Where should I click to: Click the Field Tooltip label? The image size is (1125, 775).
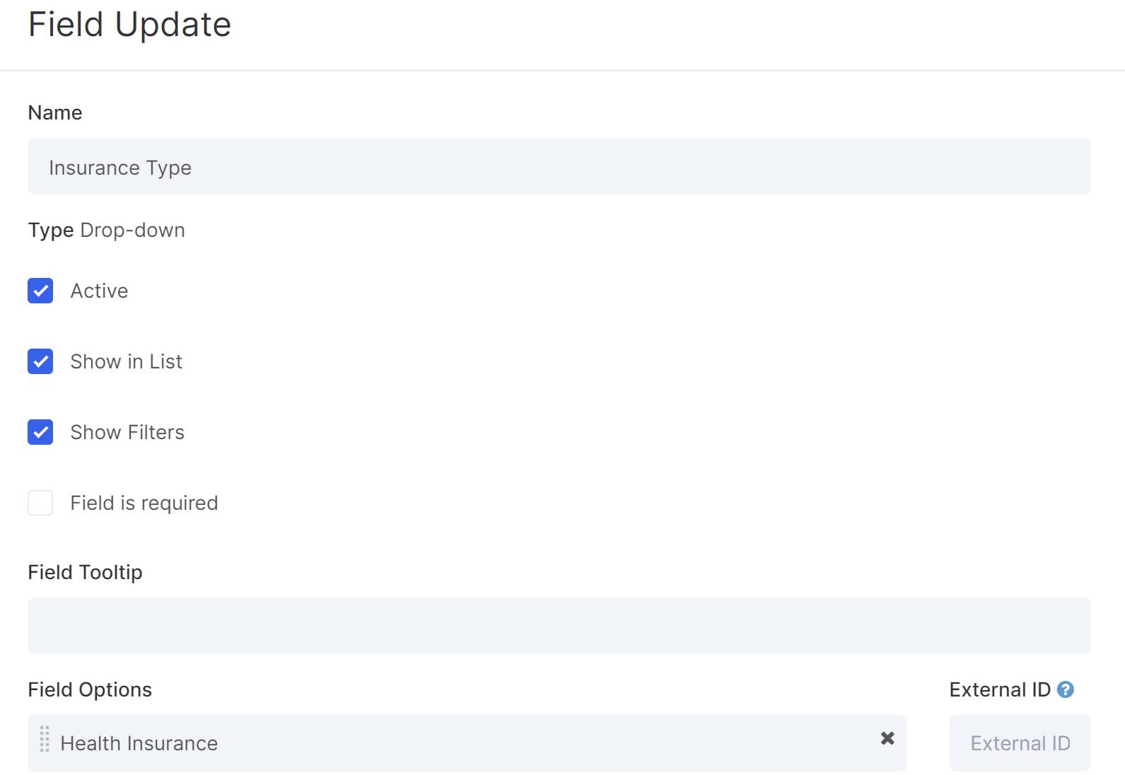pyautogui.click(x=85, y=573)
